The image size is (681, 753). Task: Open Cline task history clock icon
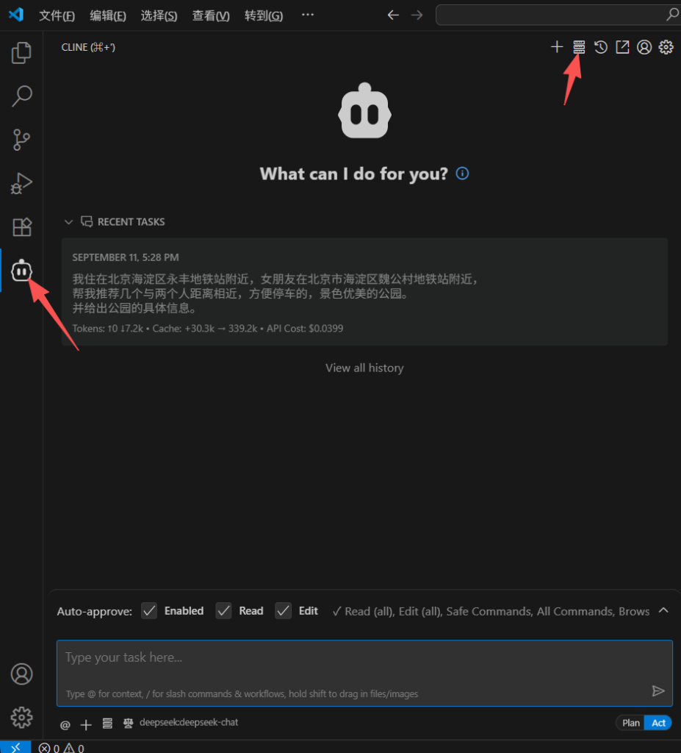point(601,47)
